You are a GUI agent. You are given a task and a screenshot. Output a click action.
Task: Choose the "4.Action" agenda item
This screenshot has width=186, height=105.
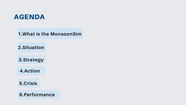tap(31, 71)
